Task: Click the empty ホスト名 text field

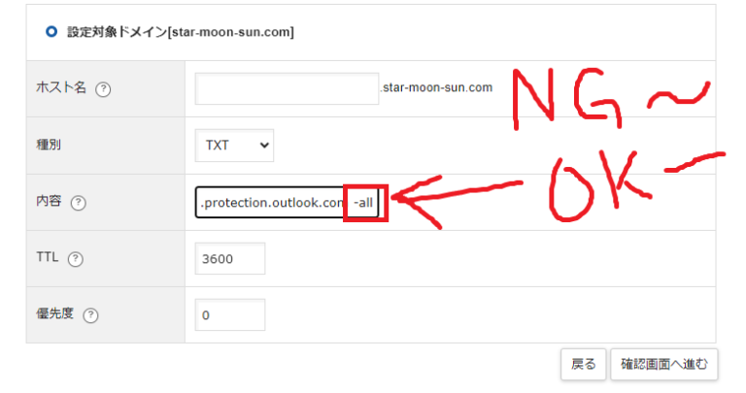Action: [x=286, y=88]
